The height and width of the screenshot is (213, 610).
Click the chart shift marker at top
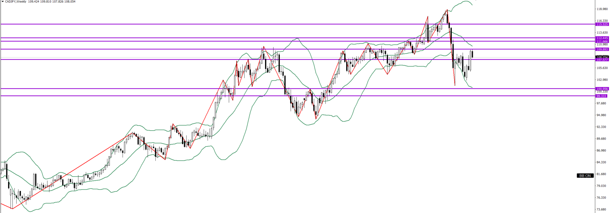coord(476,1)
